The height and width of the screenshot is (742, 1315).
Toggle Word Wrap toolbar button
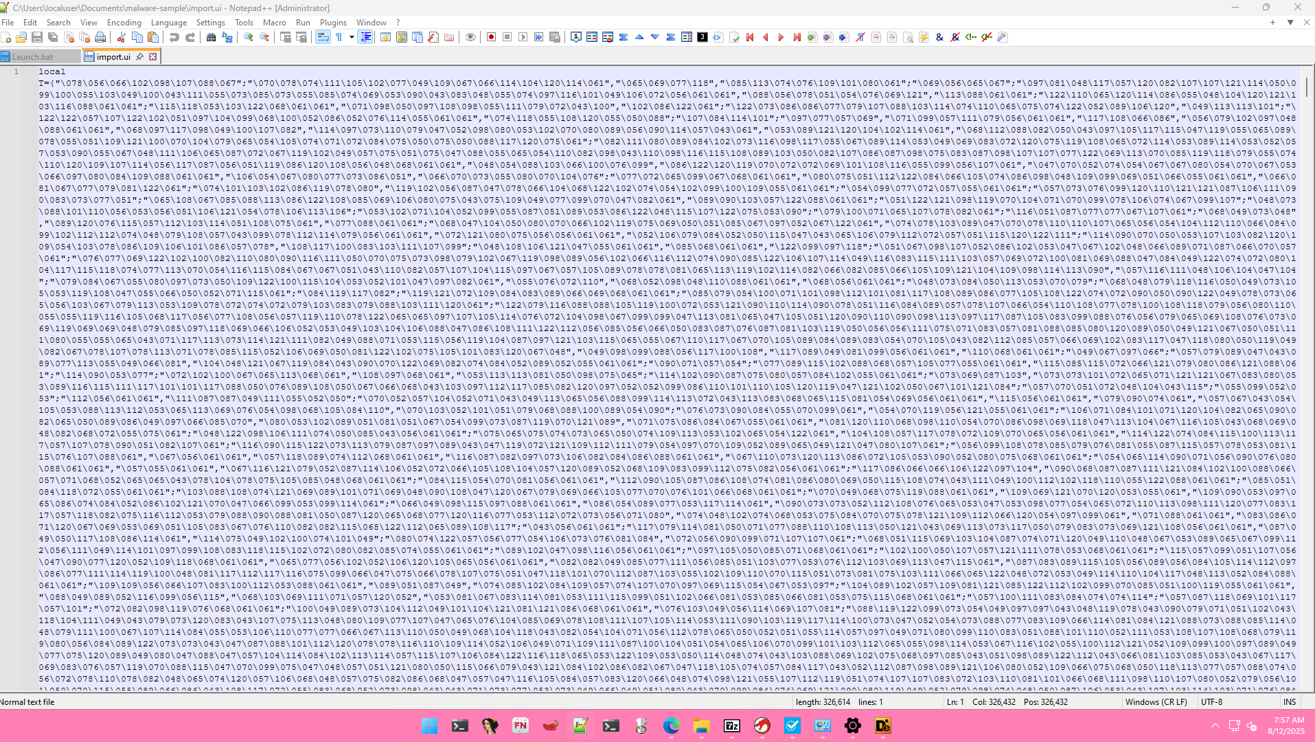coord(323,37)
